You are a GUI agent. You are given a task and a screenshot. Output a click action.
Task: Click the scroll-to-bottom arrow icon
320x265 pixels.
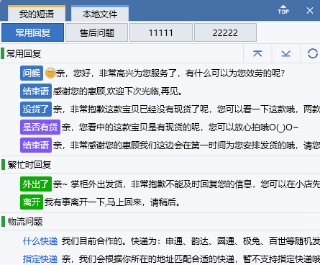pyautogui.click(x=286, y=53)
